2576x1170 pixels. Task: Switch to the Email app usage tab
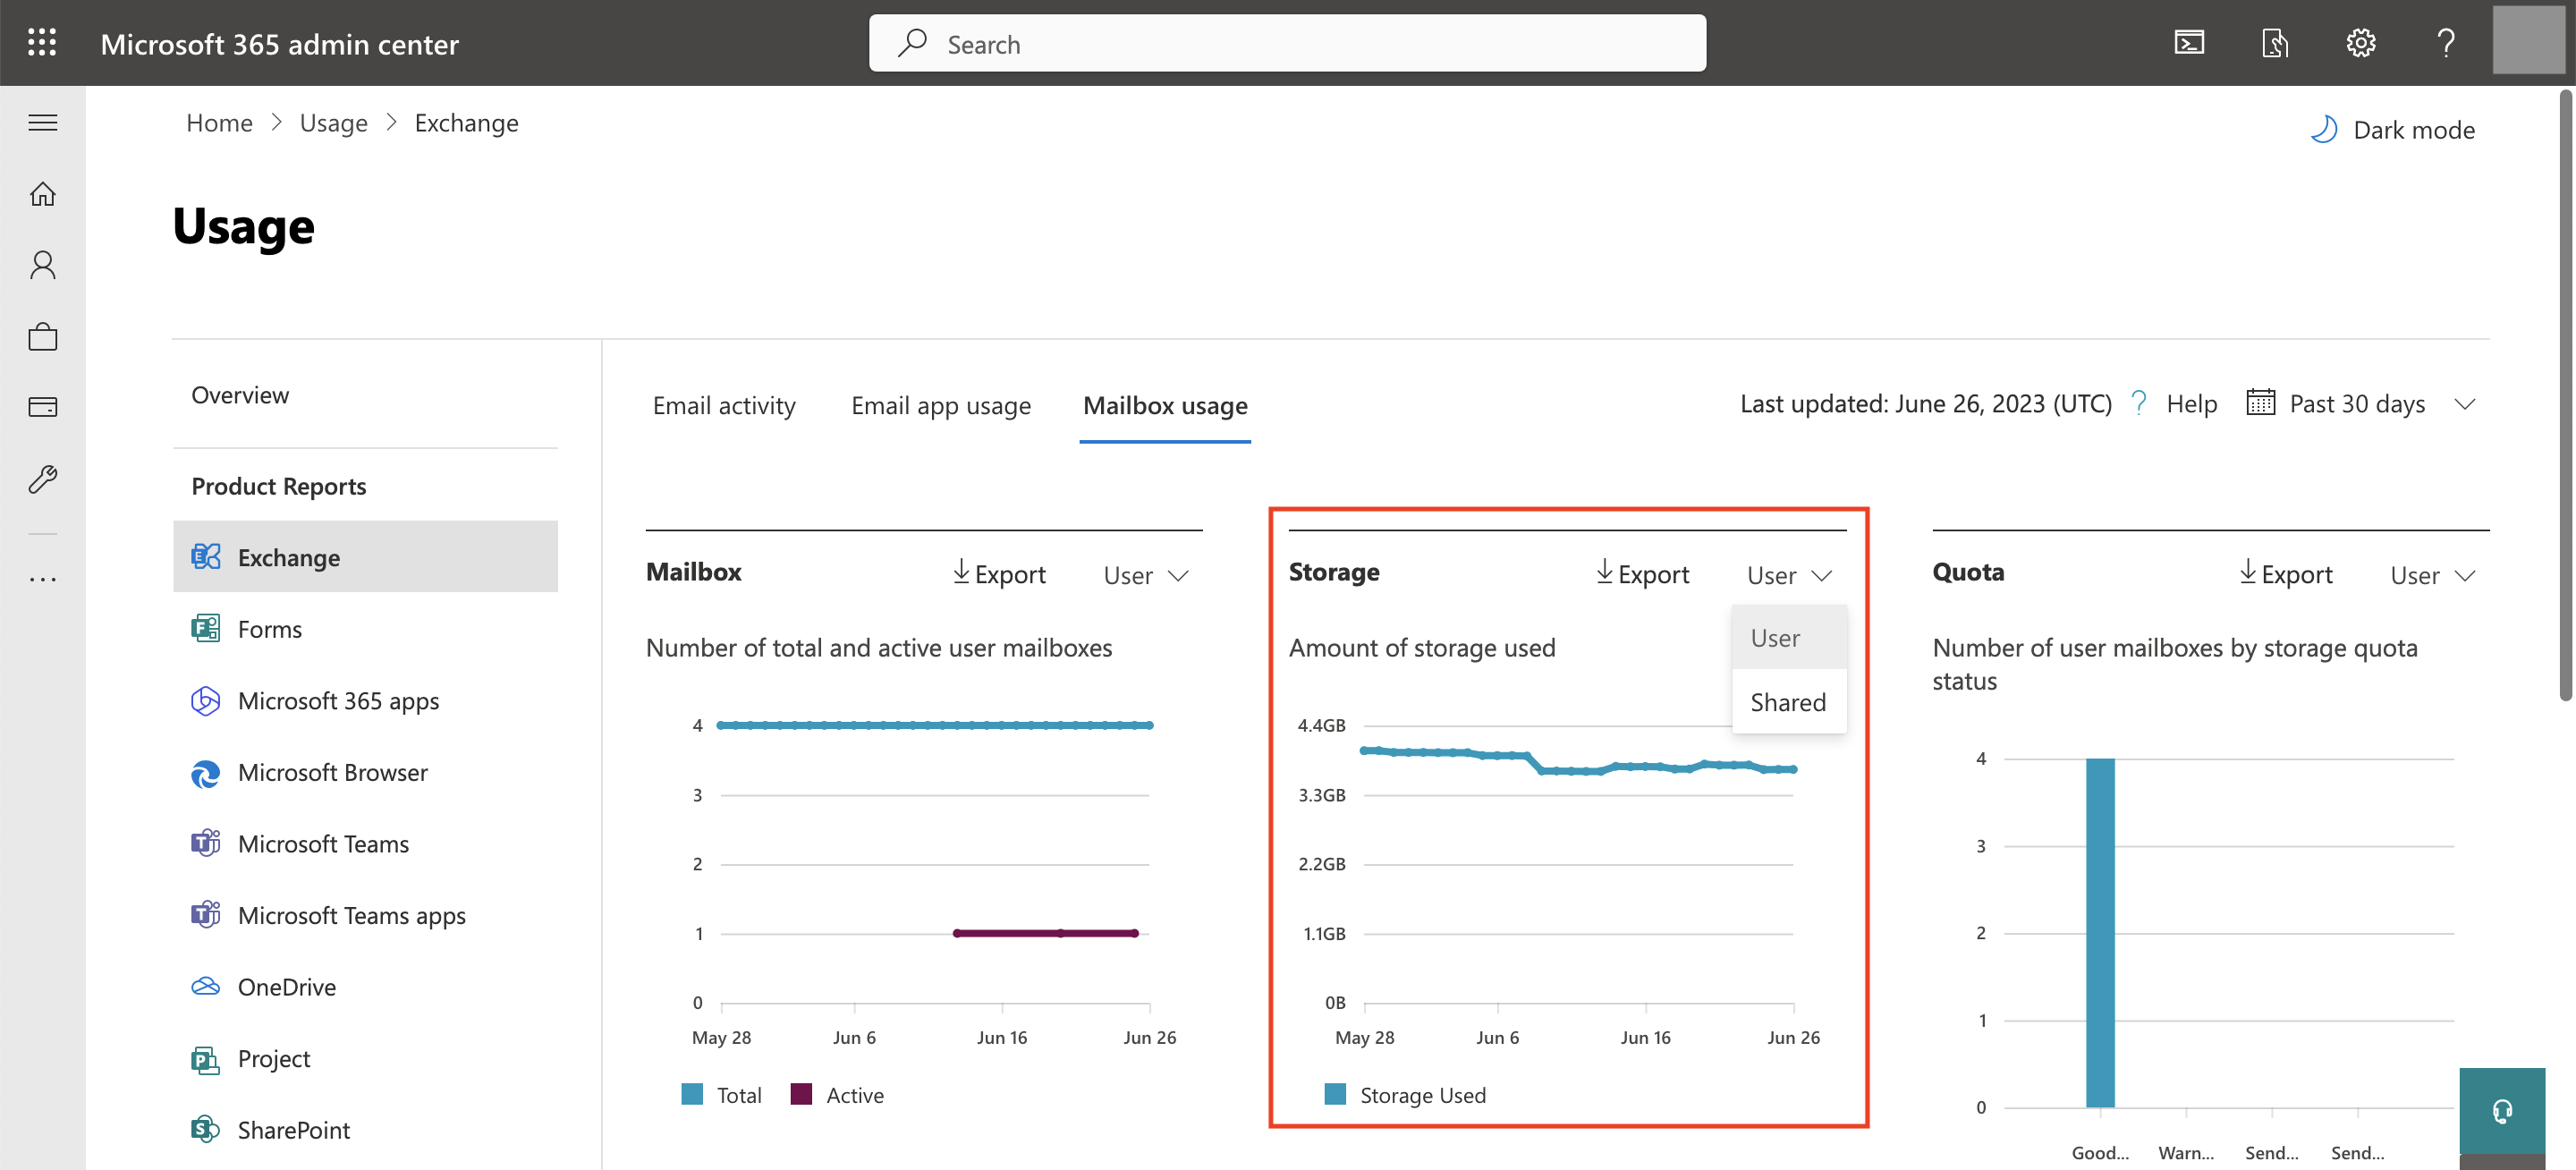[941, 405]
